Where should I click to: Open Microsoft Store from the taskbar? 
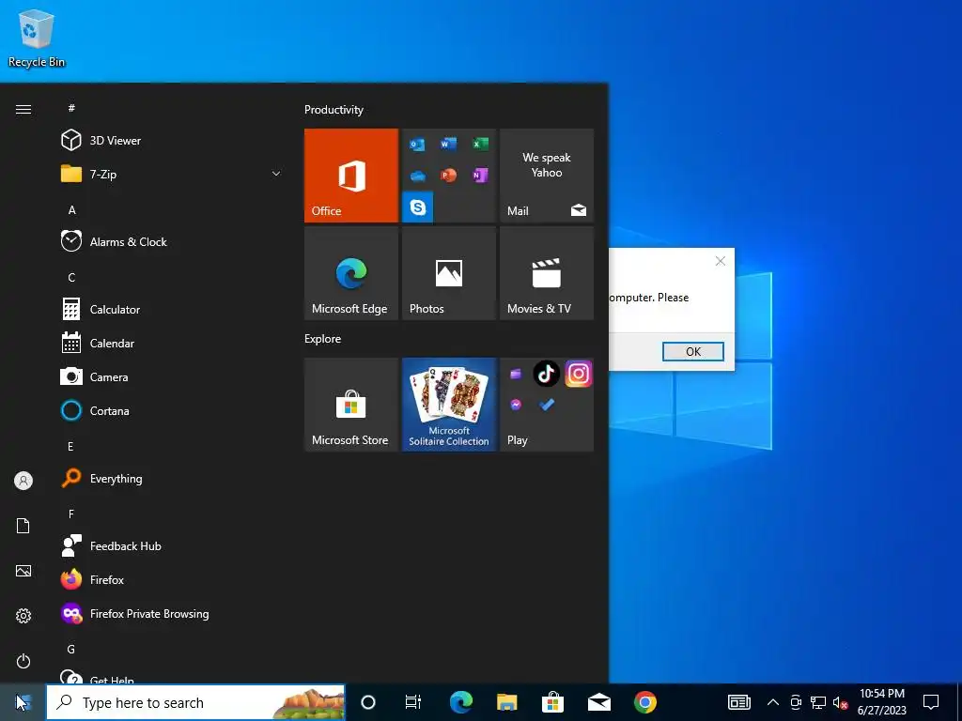point(552,702)
